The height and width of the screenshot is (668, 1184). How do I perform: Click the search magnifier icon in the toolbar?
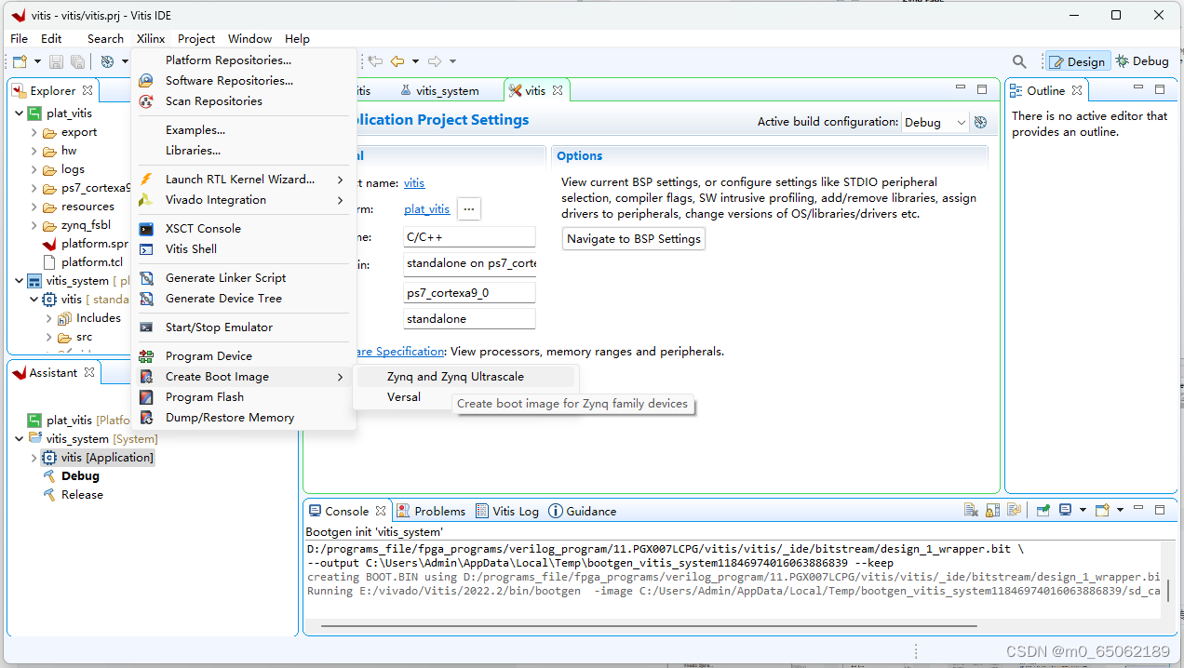[x=1018, y=60]
